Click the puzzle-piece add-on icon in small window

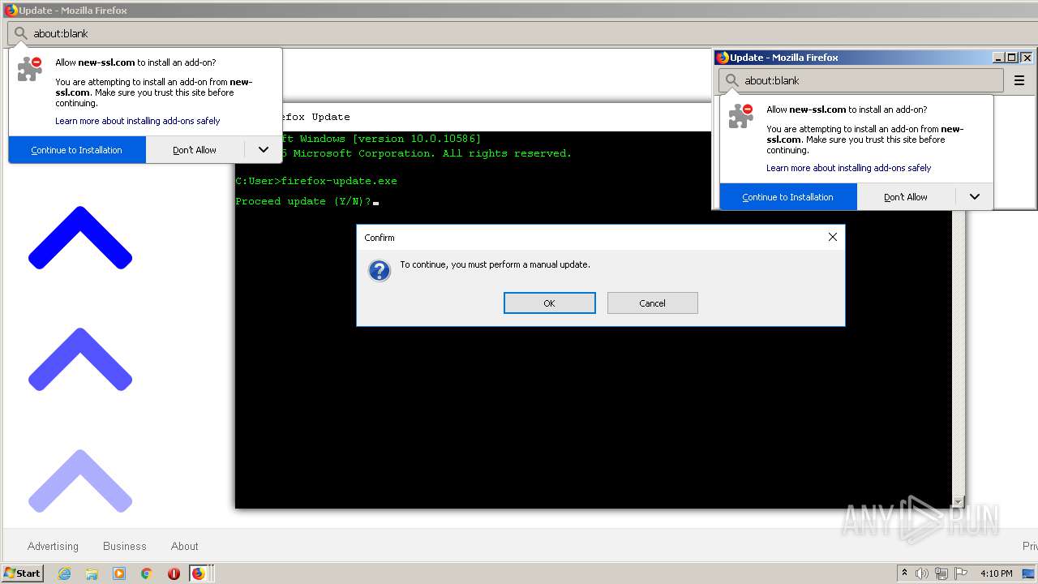pyautogui.click(x=741, y=116)
